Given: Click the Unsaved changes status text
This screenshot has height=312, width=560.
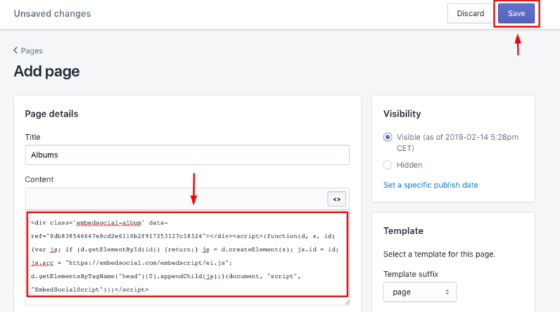Looking at the screenshot, I should point(52,14).
